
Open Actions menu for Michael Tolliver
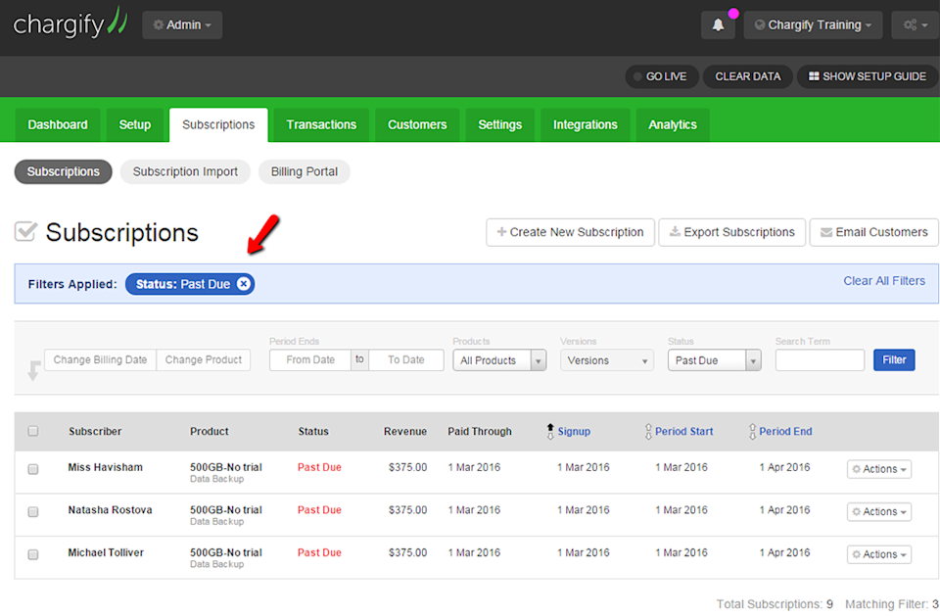[x=879, y=554]
